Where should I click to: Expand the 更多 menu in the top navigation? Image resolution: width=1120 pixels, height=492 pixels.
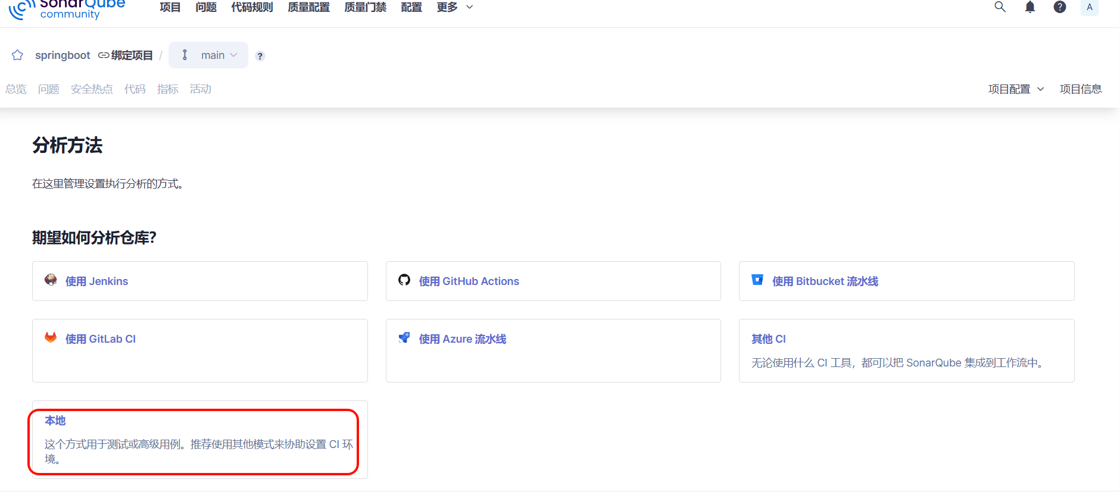click(x=454, y=7)
